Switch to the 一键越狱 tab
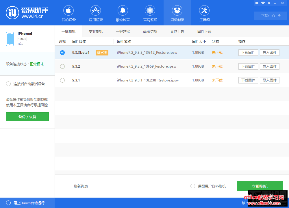289x208 pixels. [123, 31]
